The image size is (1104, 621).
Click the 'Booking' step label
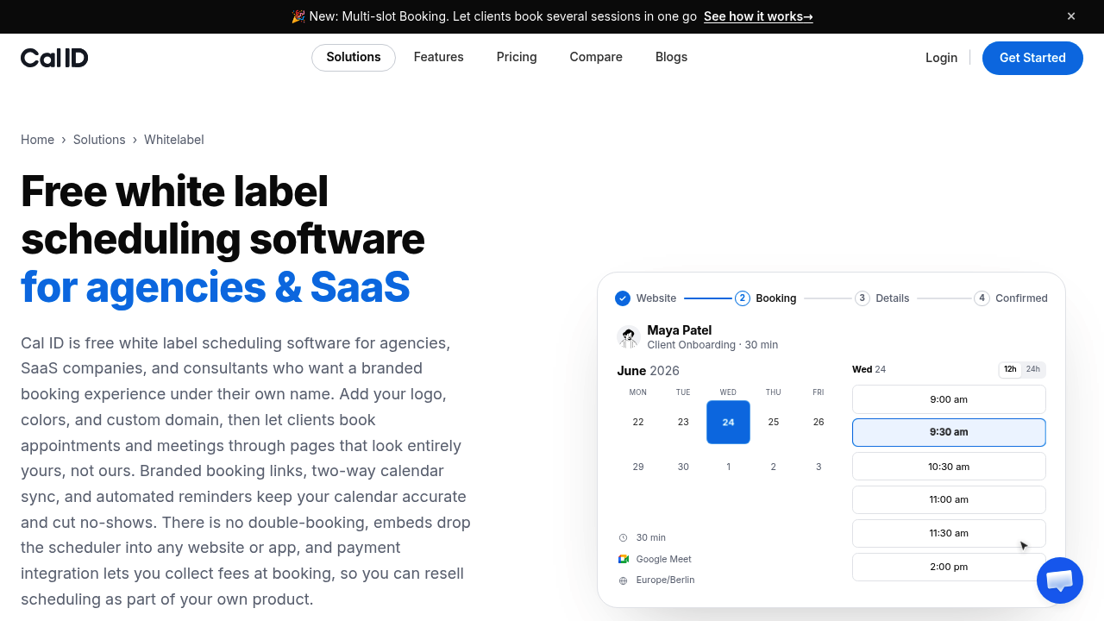click(776, 298)
